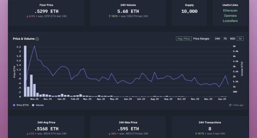Switch chart to Price Ranges mode

[201, 39]
